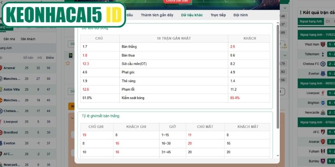Click Ngoại hạng Anh 07/02 date header
Image resolution: width=335 pixels, height=167 pixels.
click(x=316, y=122)
